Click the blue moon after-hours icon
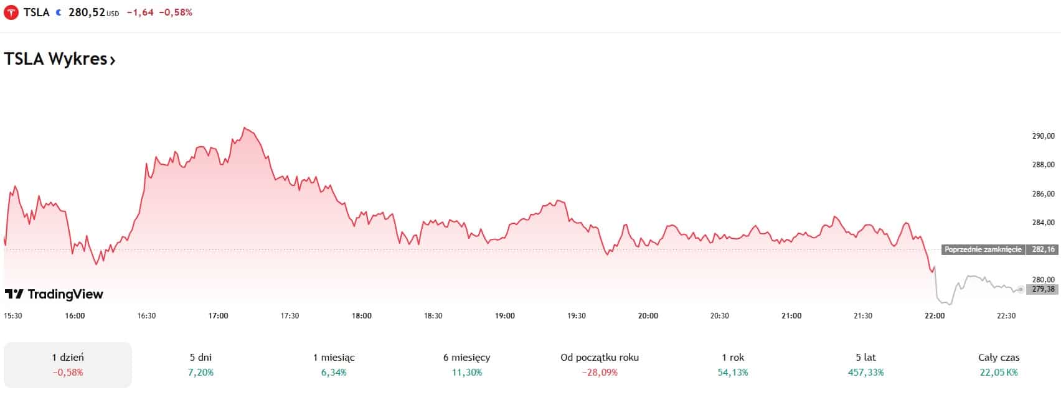Image resolution: width=1061 pixels, height=403 pixels. pyautogui.click(x=59, y=12)
